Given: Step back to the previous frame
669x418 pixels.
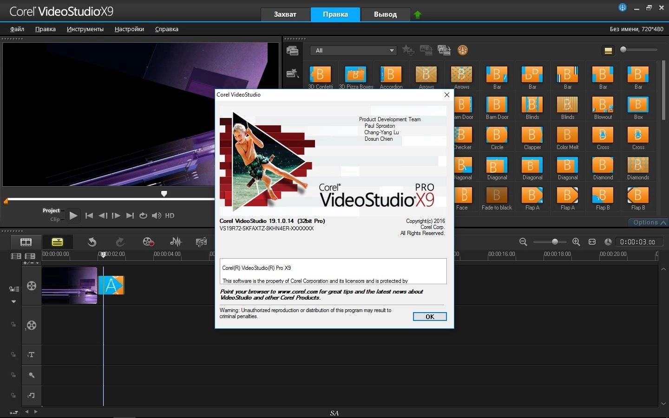Looking at the screenshot, I should [x=103, y=216].
